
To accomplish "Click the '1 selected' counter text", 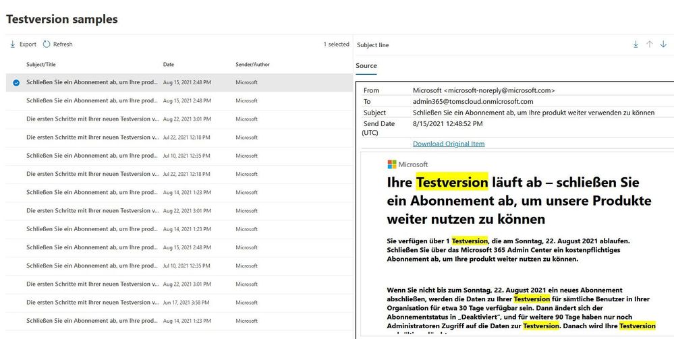I will click(x=336, y=44).
